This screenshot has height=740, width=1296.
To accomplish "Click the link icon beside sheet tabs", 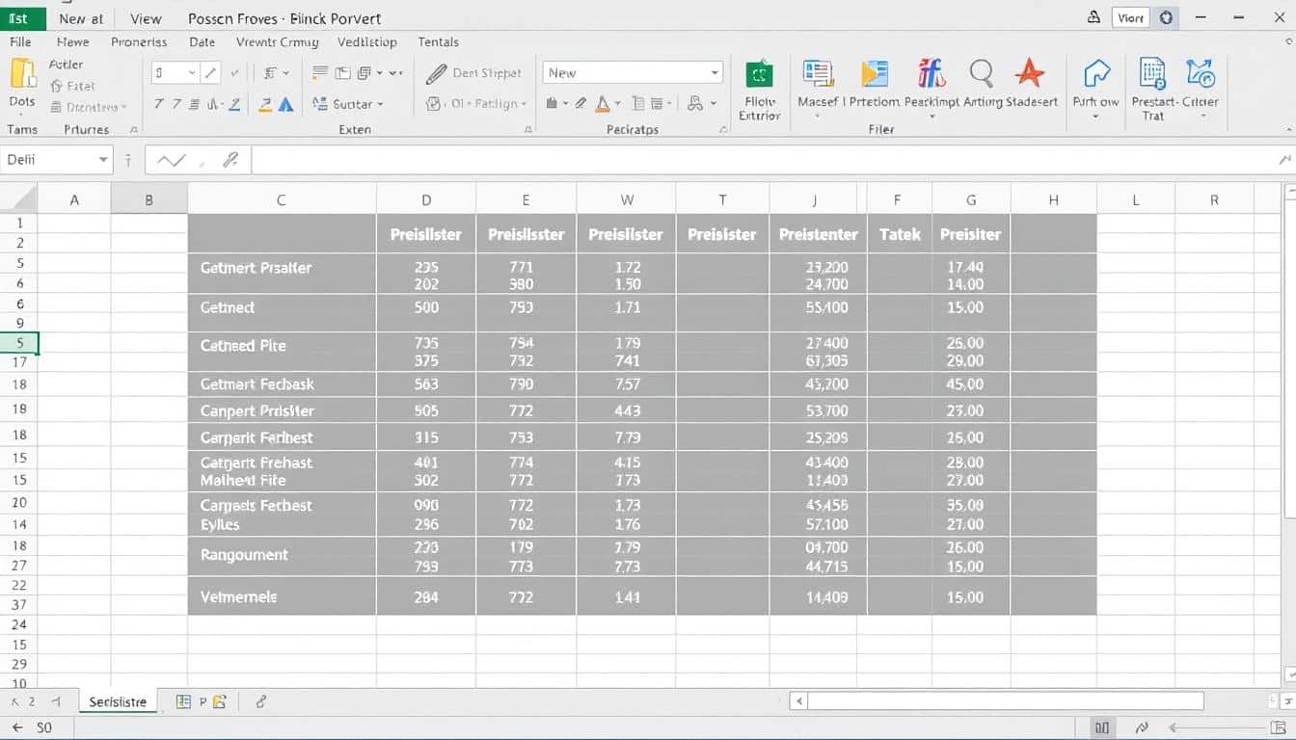I will 261,702.
